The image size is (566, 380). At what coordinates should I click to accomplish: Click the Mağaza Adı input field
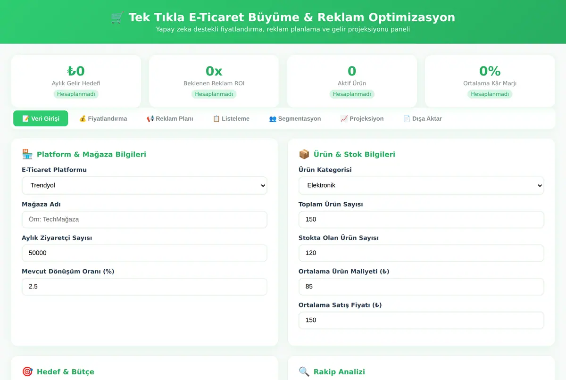pos(144,219)
